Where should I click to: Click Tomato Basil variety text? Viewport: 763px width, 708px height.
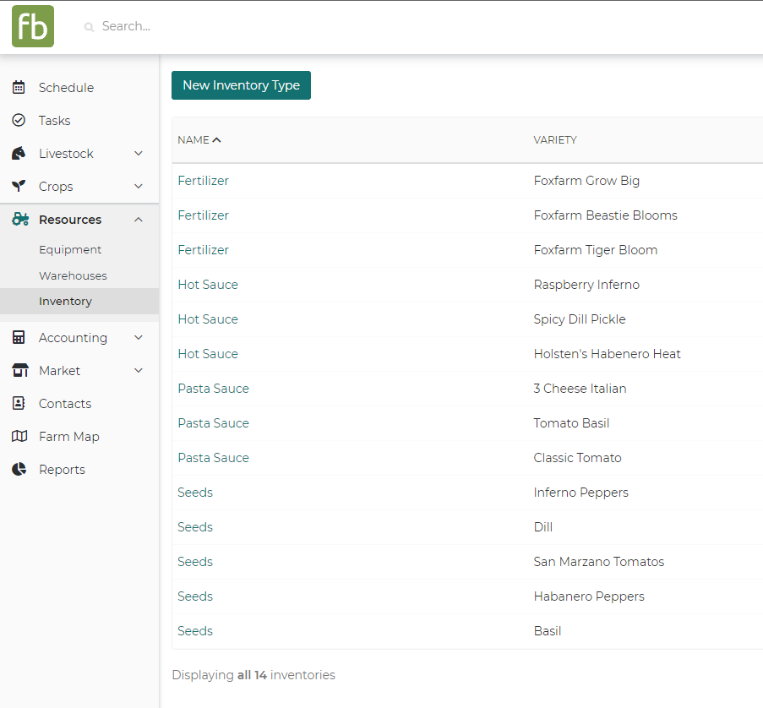click(x=571, y=423)
